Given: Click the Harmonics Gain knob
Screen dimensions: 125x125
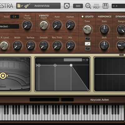Looking at the screenshot, I should tap(104, 29).
